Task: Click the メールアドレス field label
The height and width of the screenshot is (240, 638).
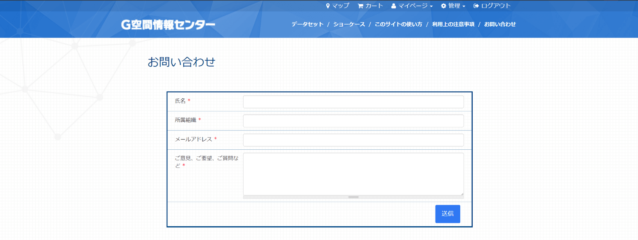Action: 193,139
